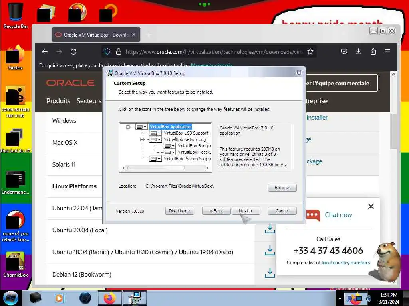Select "that but its c#" desktop icon
409x306 pixels.
[x=16, y=141]
